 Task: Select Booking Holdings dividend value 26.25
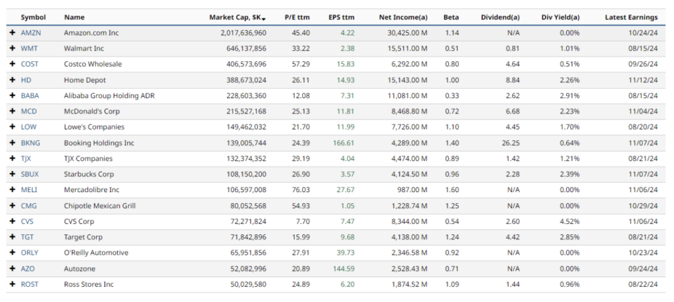(511, 143)
